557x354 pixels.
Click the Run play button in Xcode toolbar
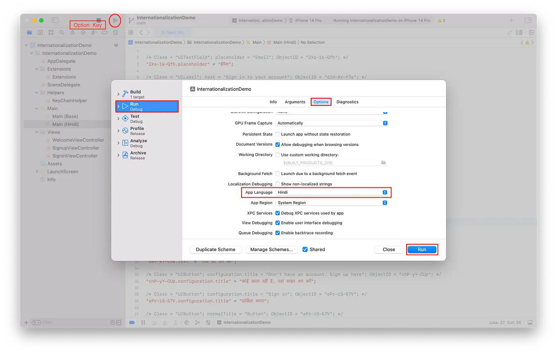tap(115, 20)
